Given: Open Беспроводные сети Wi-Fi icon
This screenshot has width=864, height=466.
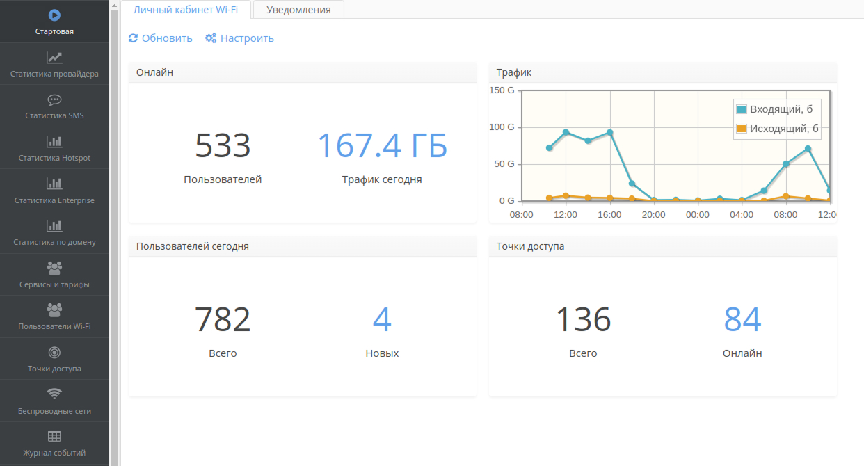Looking at the screenshot, I should coord(54,394).
